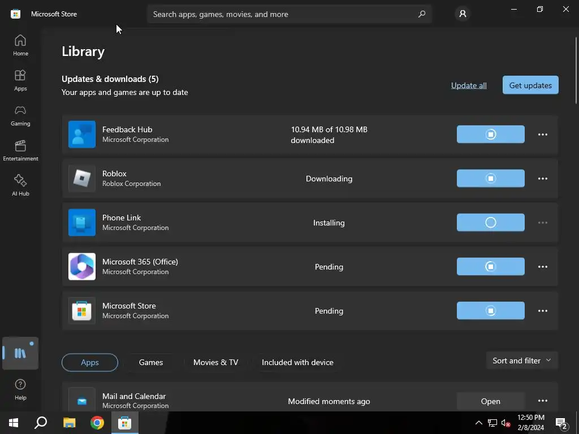Click the Mail and Calendar app name

(x=133, y=396)
